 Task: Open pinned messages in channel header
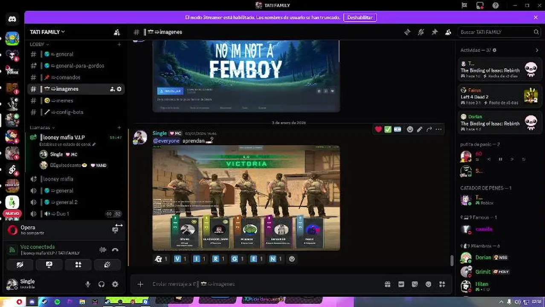click(435, 32)
